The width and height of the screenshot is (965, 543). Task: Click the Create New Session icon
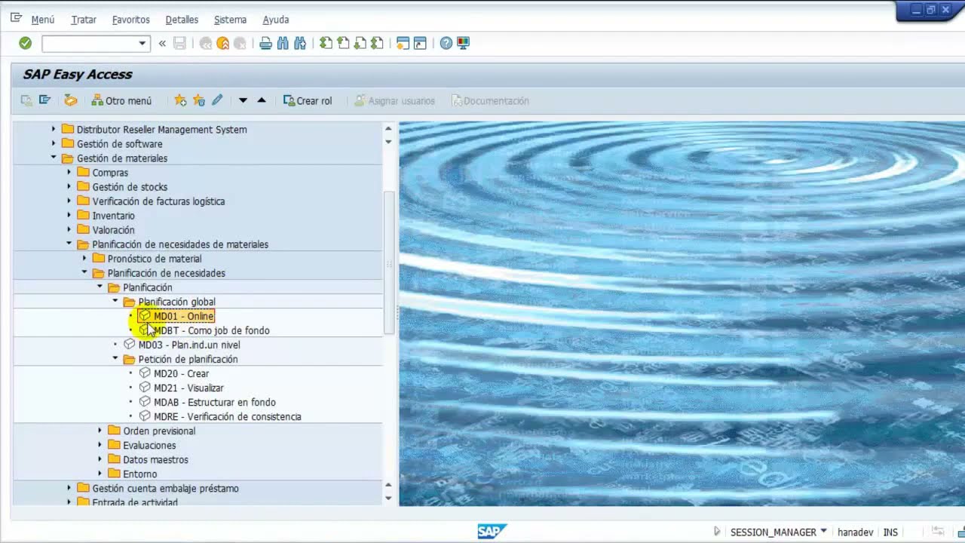coord(403,44)
